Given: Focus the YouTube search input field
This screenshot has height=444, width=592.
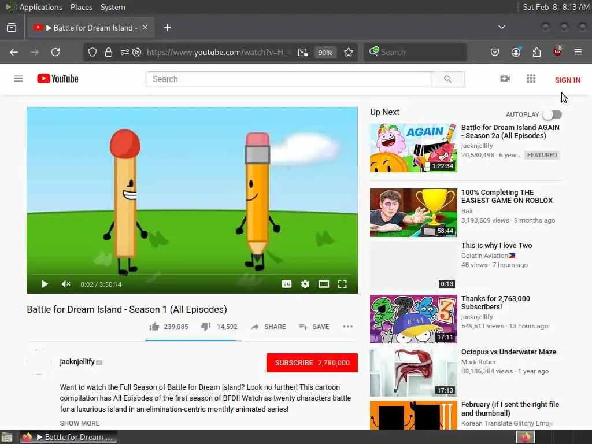Looking at the screenshot, I should 288,79.
